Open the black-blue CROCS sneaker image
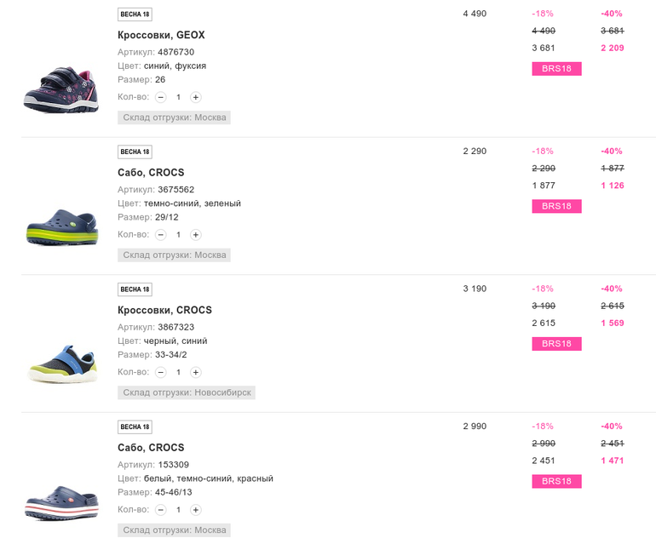Screen dimensions: 656x544 61,364
